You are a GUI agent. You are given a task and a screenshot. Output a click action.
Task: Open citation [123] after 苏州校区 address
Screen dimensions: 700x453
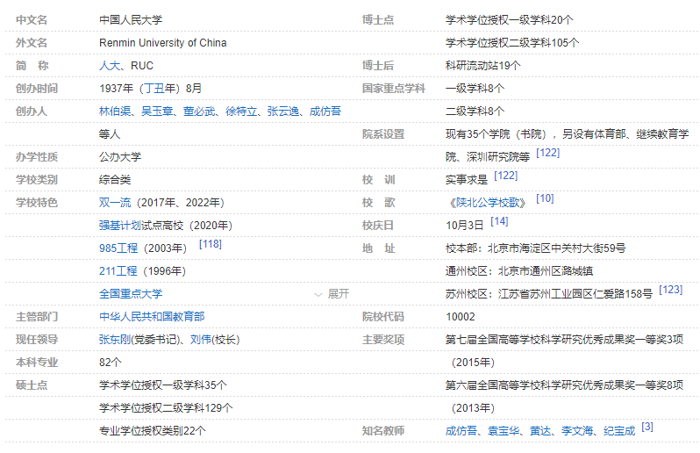[670, 290]
